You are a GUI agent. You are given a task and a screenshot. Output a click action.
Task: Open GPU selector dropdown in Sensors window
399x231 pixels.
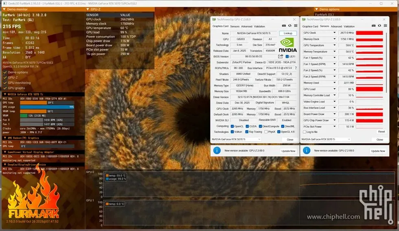(326, 139)
